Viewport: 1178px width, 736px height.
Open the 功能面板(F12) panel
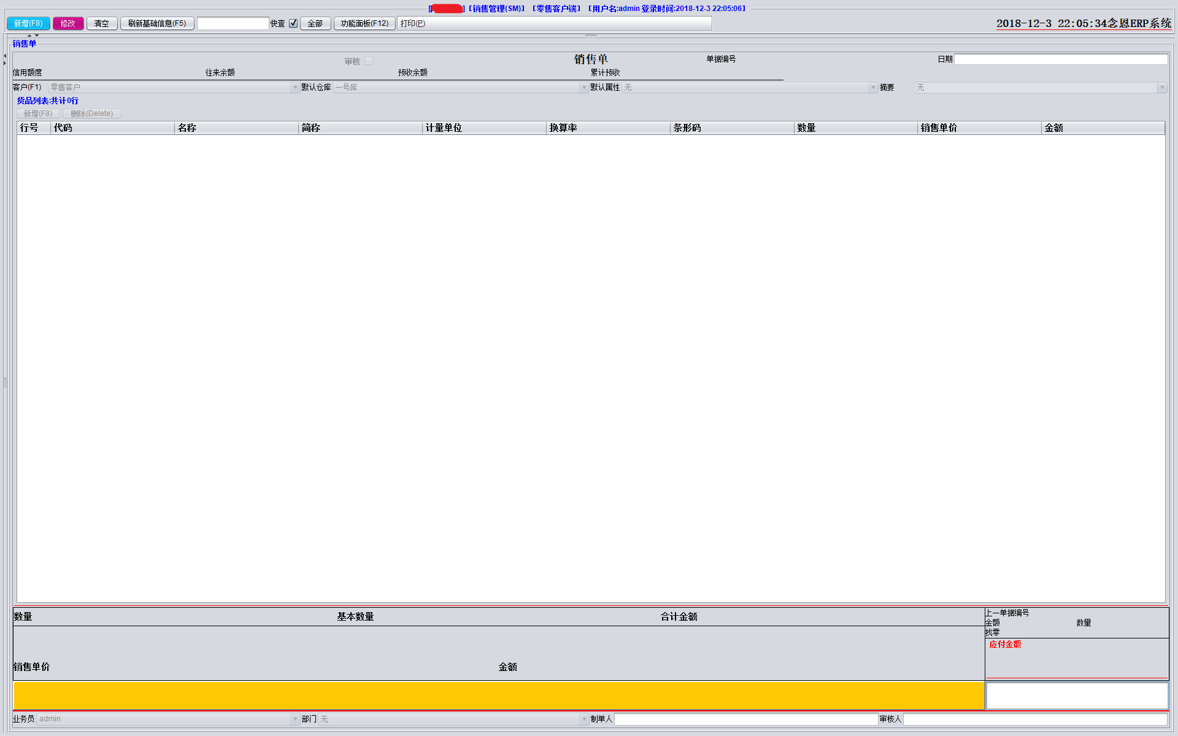(x=364, y=23)
